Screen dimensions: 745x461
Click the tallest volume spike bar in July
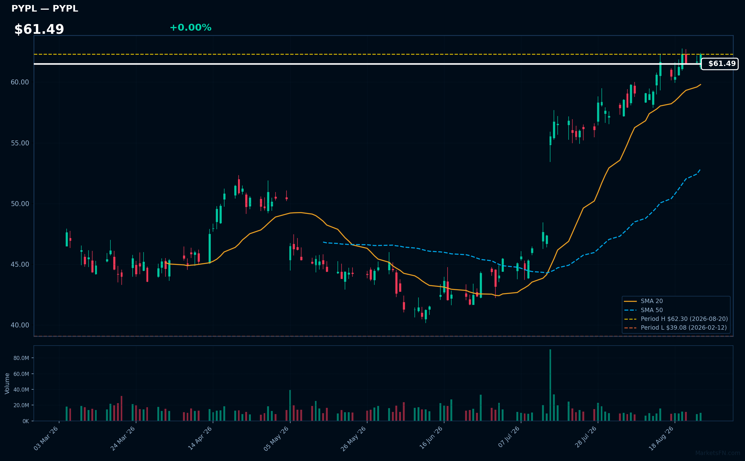pos(550,385)
